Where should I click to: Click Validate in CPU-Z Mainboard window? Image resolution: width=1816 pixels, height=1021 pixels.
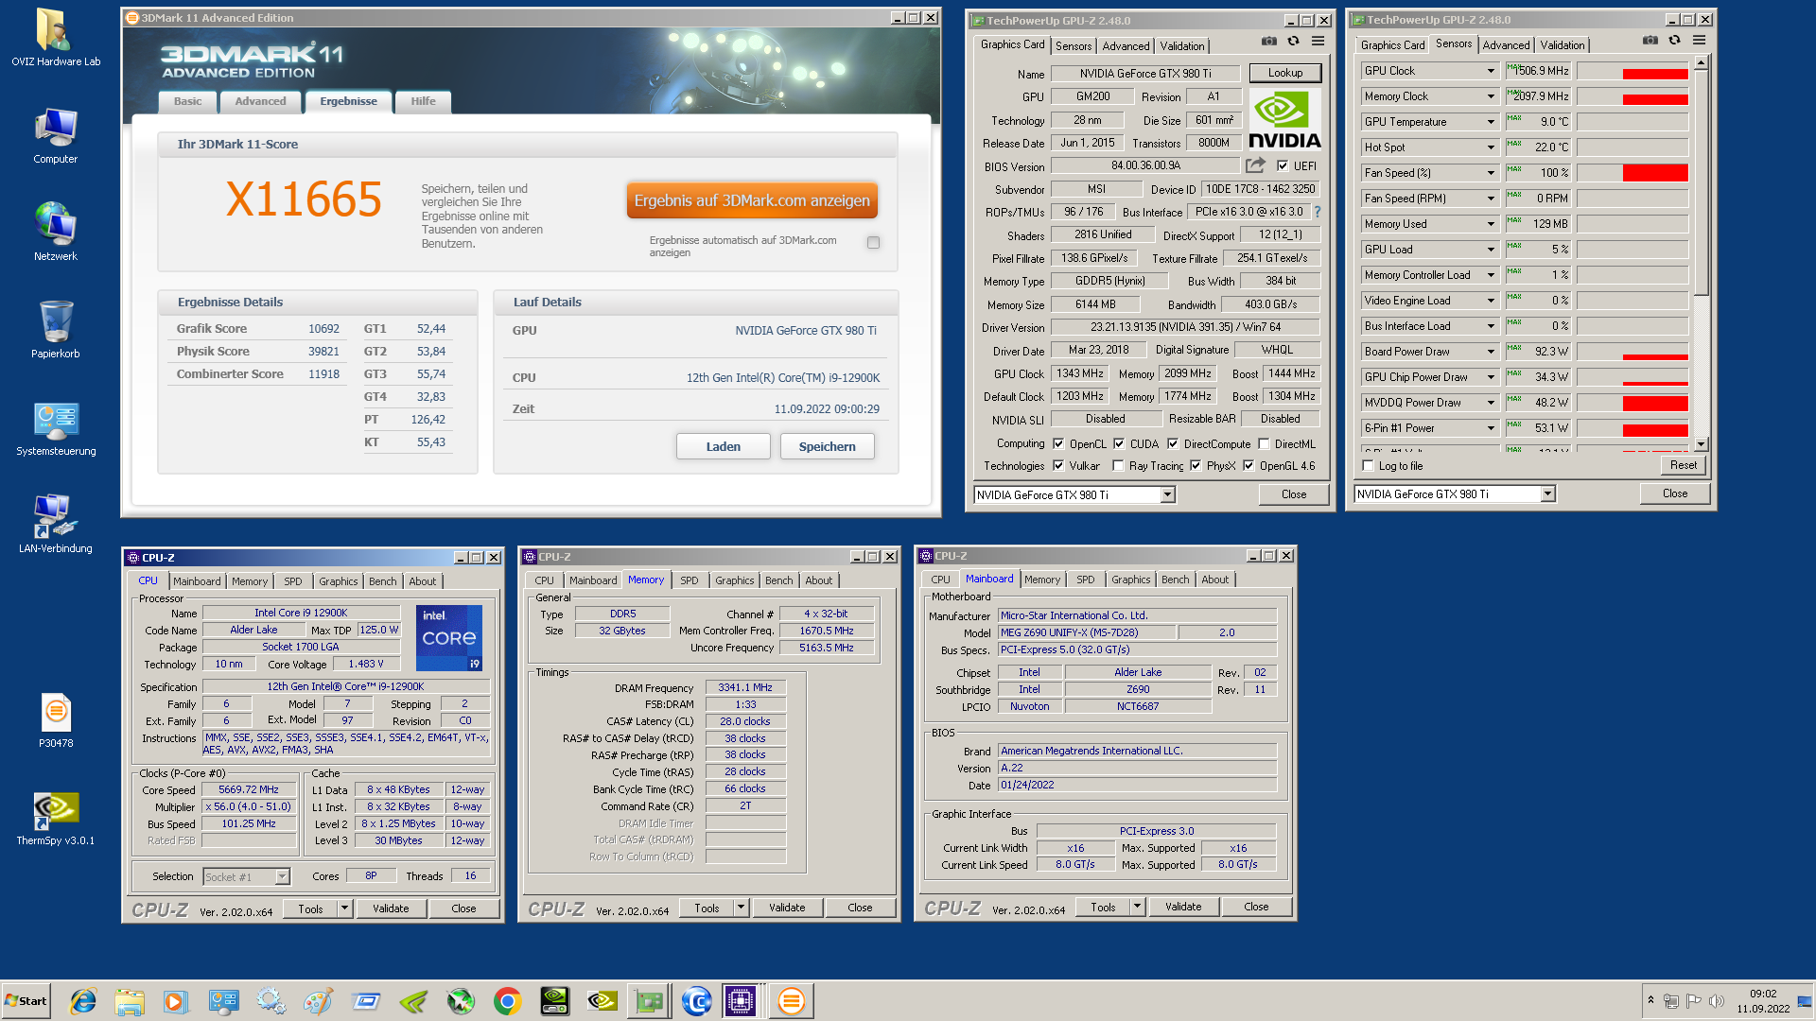click(x=1183, y=907)
